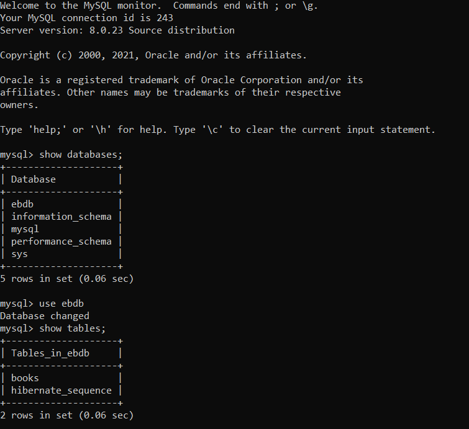Click the 'Server version: 8.0.23' line

(117, 30)
